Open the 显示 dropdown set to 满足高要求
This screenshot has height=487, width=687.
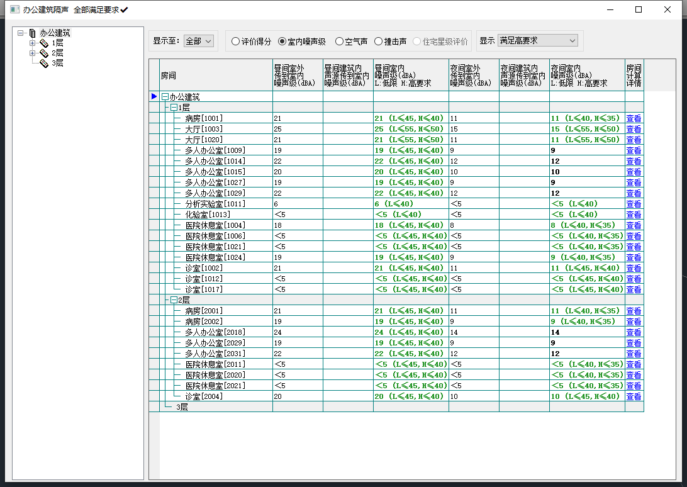537,41
